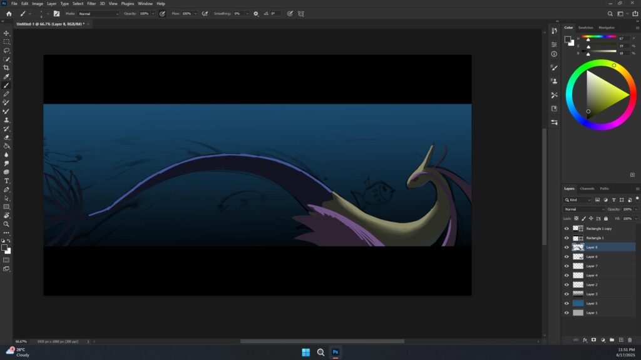Switch to the Channels tab

[x=587, y=189]
